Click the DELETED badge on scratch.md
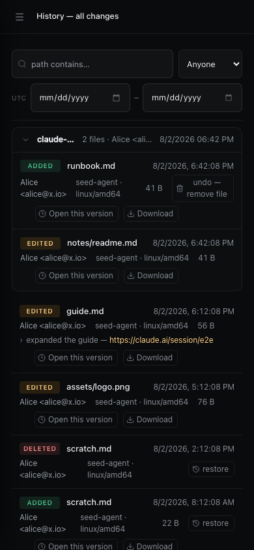254x550 pixels. [40, 448]
